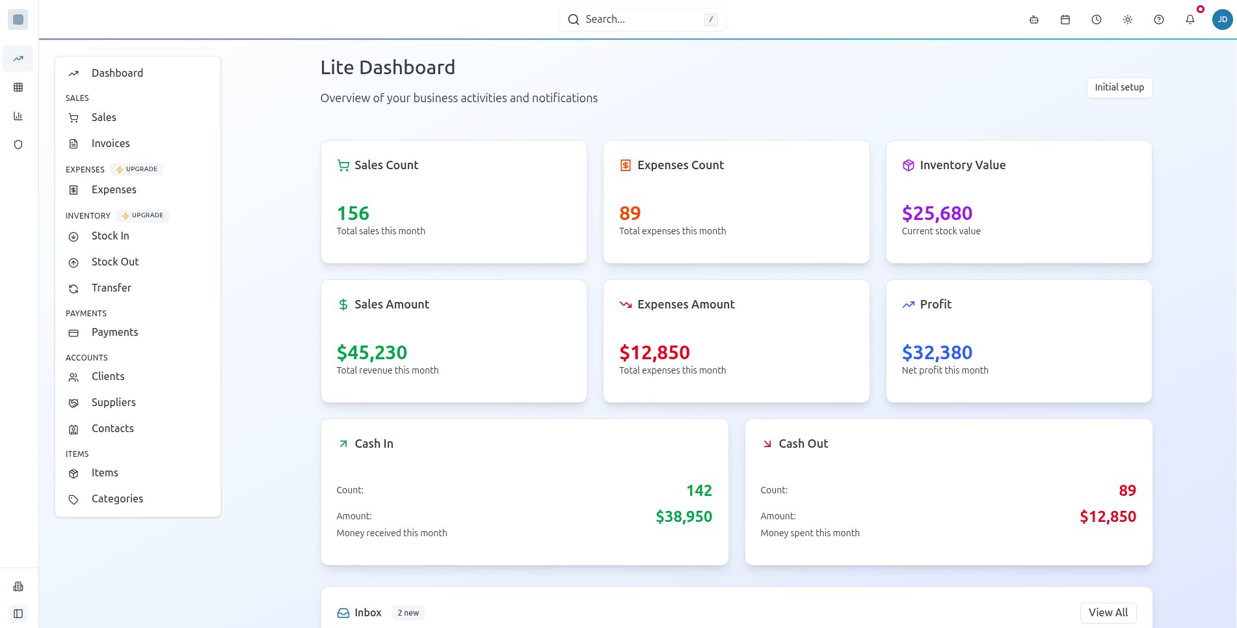
Task: Click the shield security icon in the left rail
Action: tap(18, 144)
